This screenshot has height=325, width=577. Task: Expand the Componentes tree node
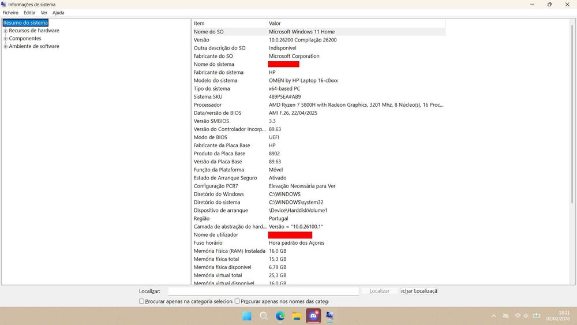click(6, 39)
